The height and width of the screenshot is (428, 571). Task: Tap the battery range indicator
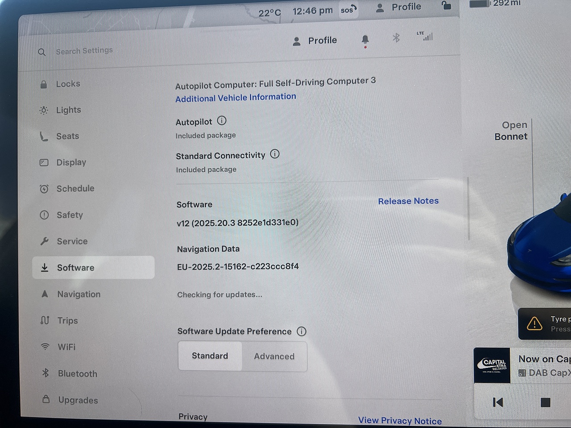[x=495, y=3]
